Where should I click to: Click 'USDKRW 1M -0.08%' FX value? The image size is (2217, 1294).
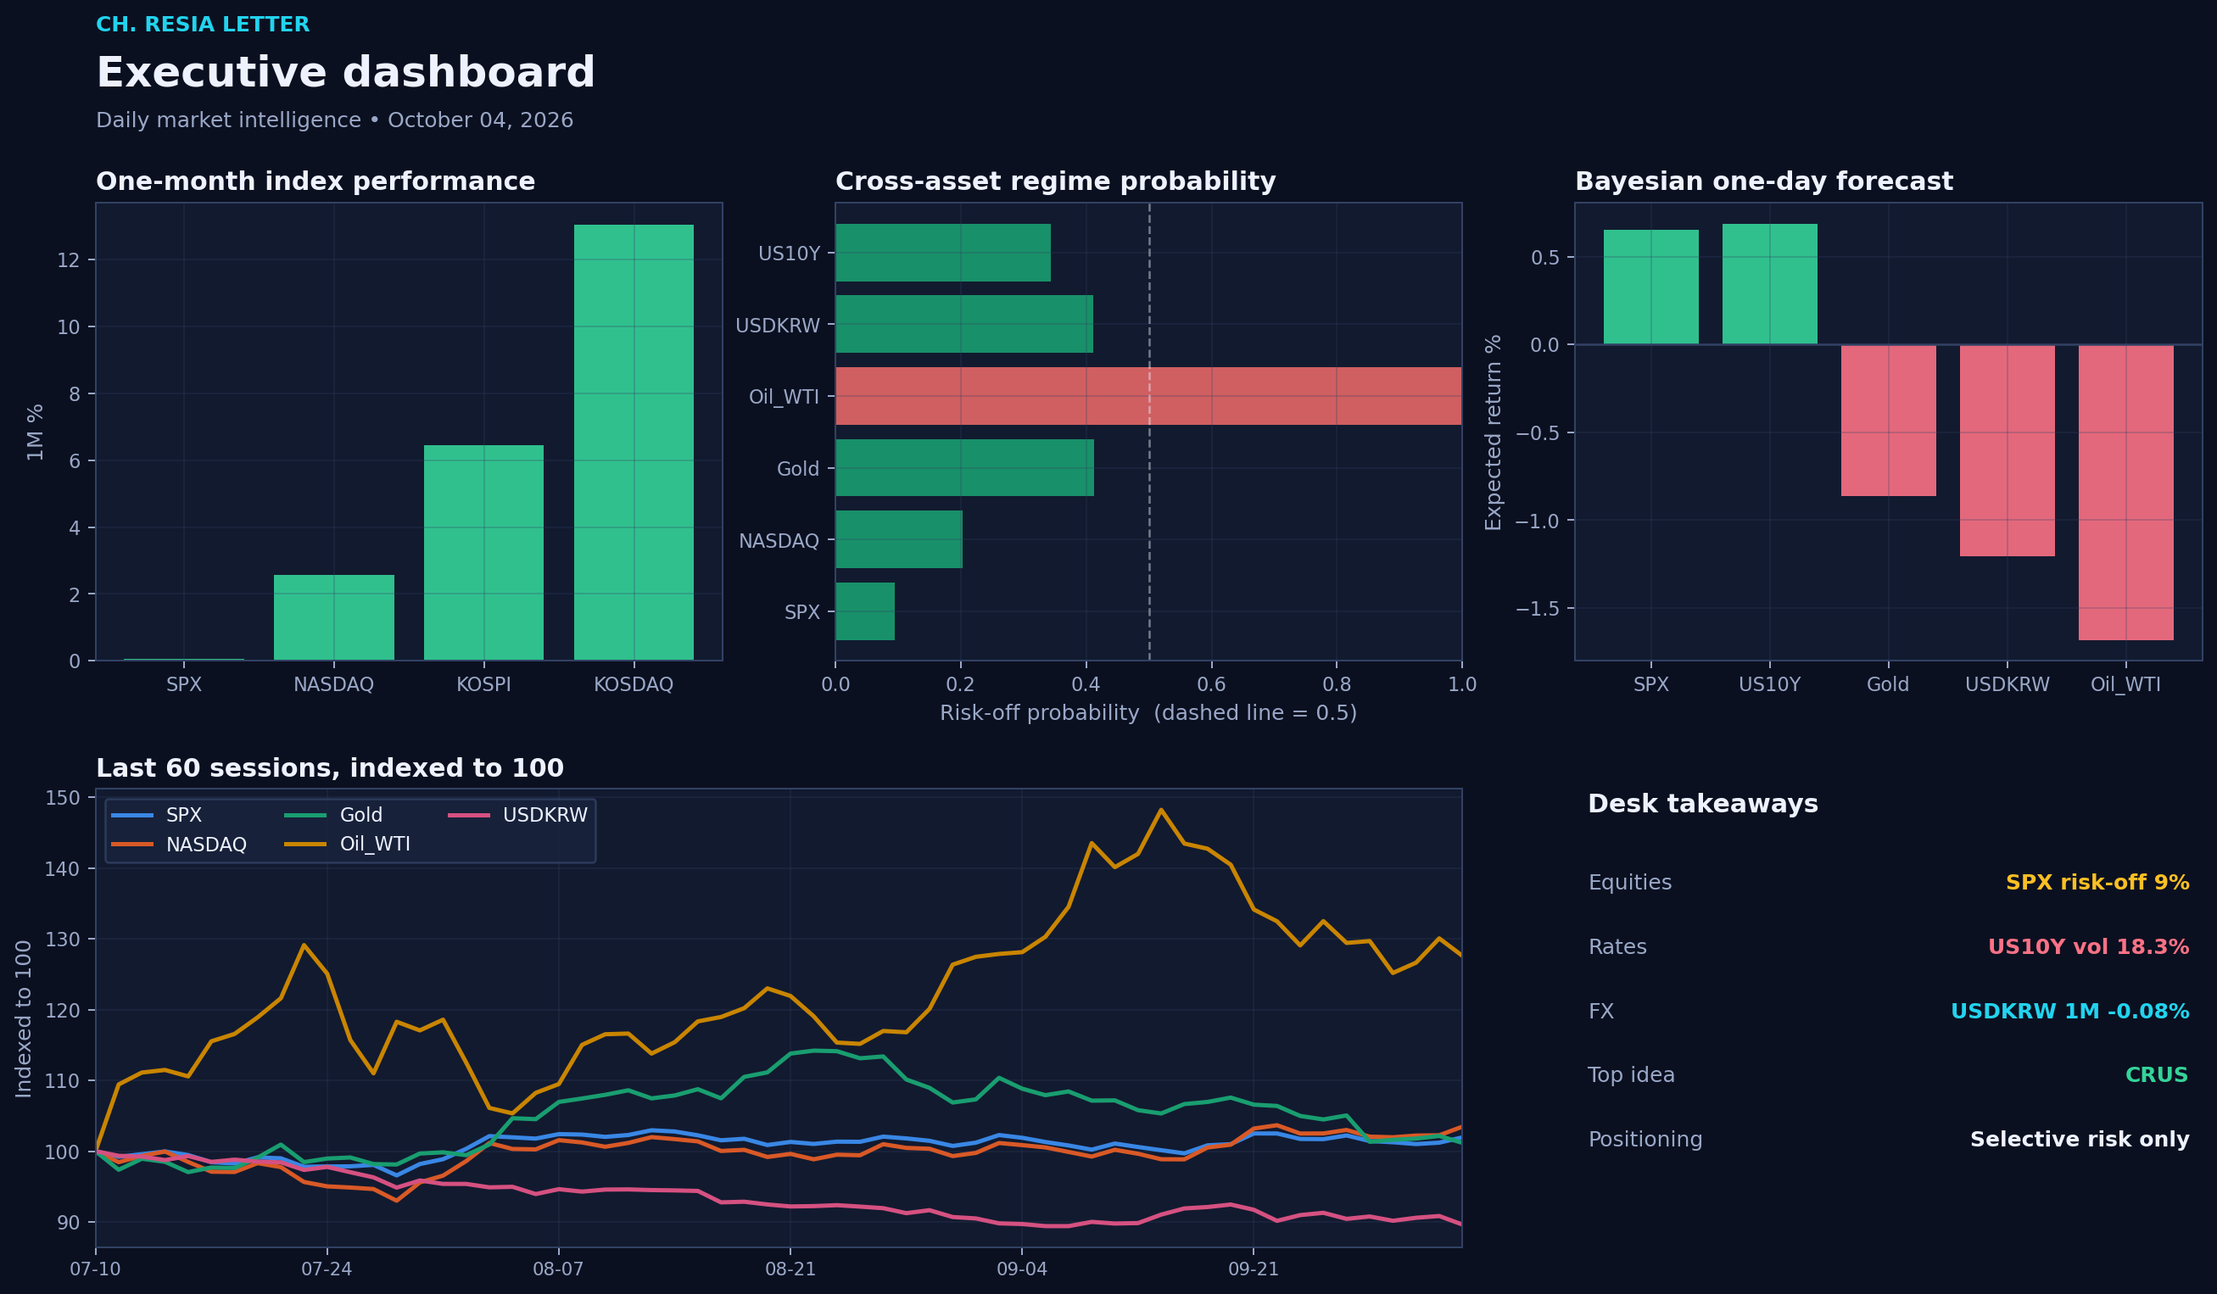click(x=2070, y=1011)
